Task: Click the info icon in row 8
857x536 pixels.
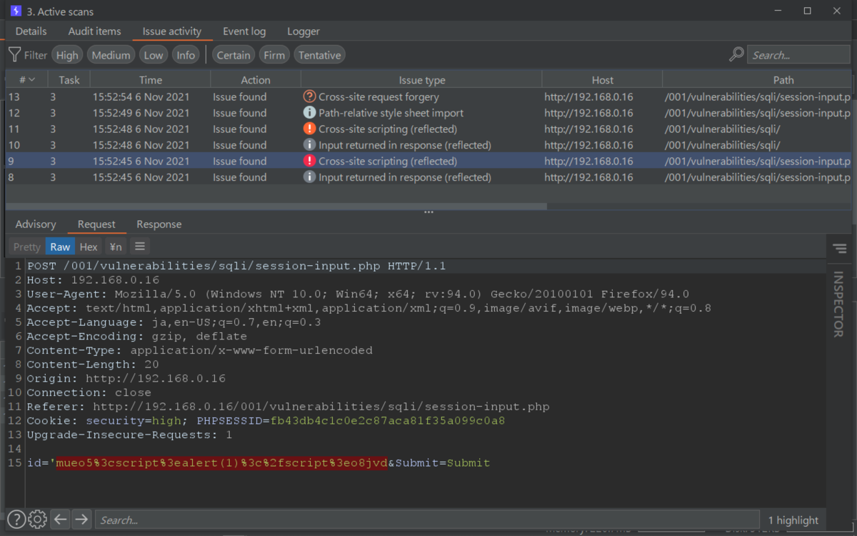Action: click(x=309, y=177)
